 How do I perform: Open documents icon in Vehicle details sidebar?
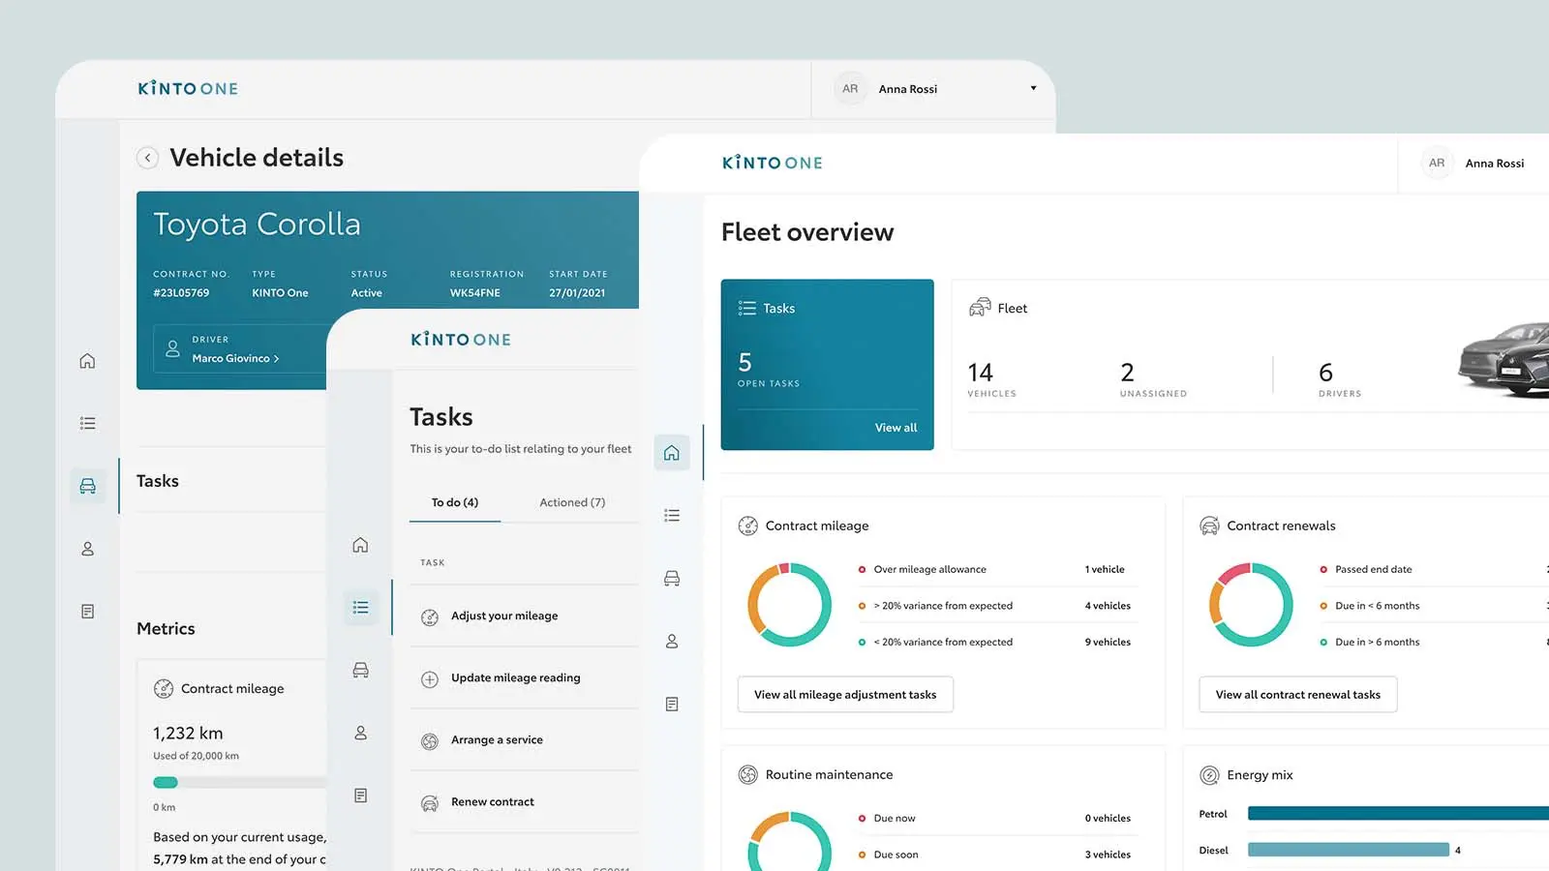[x=87, y=612]
